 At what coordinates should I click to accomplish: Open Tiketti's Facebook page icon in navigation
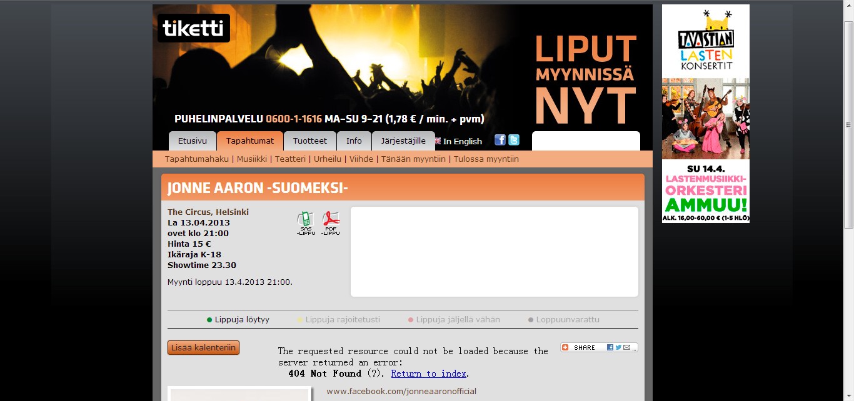tap(500, 140)
